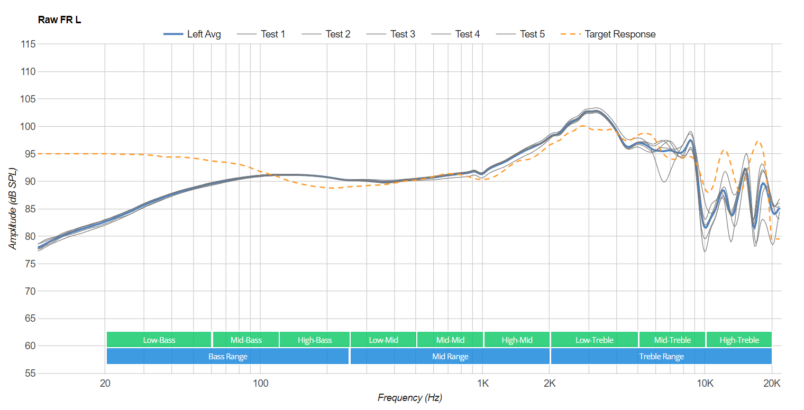This screenshot has height=410, width=804.
Task: Select the Low-Mid green band
Action: tap(383, 340)
